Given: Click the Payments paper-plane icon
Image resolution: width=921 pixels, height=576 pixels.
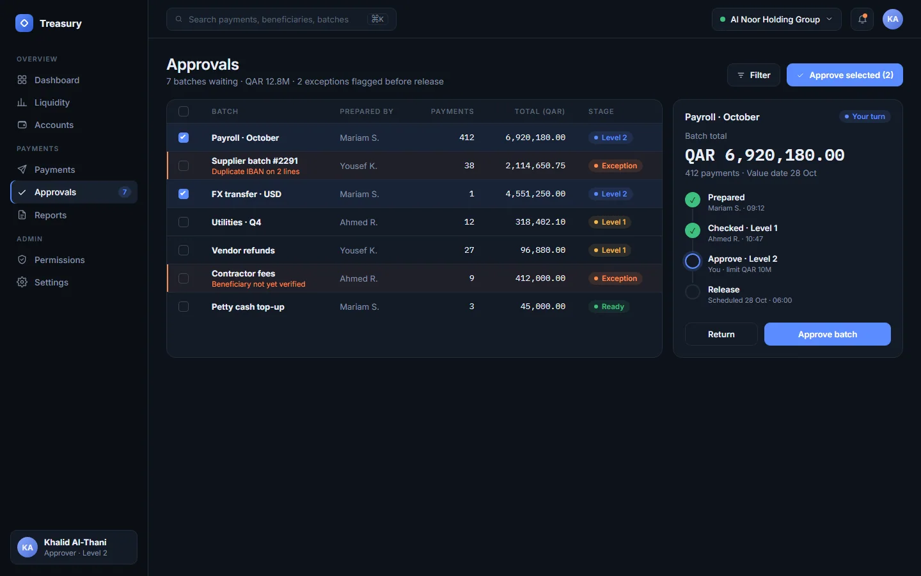Looking at the screenshot, I should [22, 170].
